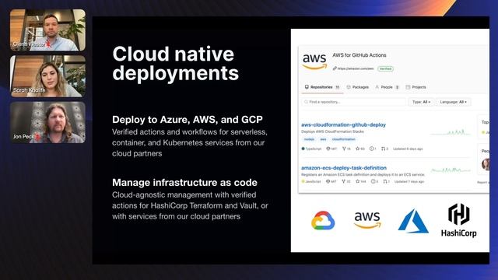Select Jon Peck's video thumbnail
Image resolution: width=498 pixels, height=280 pixels.
[47, 123]
